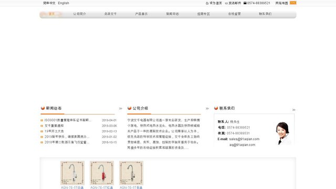Click second AQN-7E-5T product link under red faucet

click(x=101, y=187)
